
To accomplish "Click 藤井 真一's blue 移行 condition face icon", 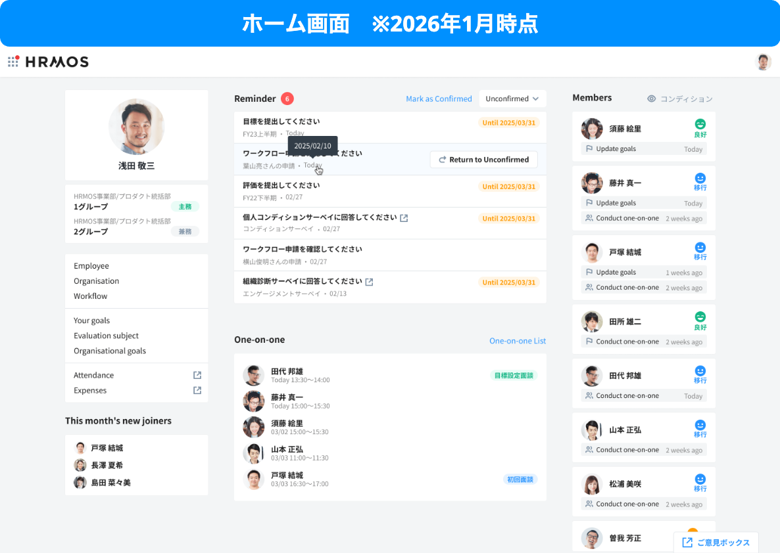I will coord(700,178).
